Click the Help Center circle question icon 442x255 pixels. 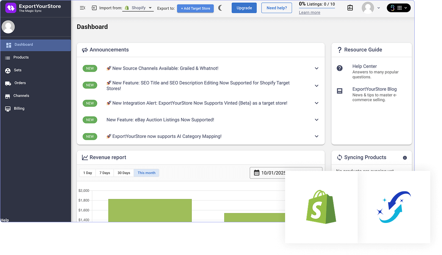(x=340, y=68)
